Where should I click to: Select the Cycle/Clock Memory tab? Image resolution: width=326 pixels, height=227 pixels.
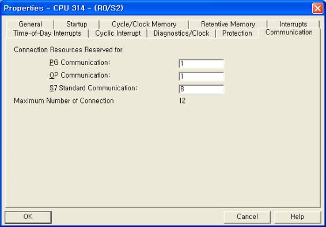coord(144,24)
